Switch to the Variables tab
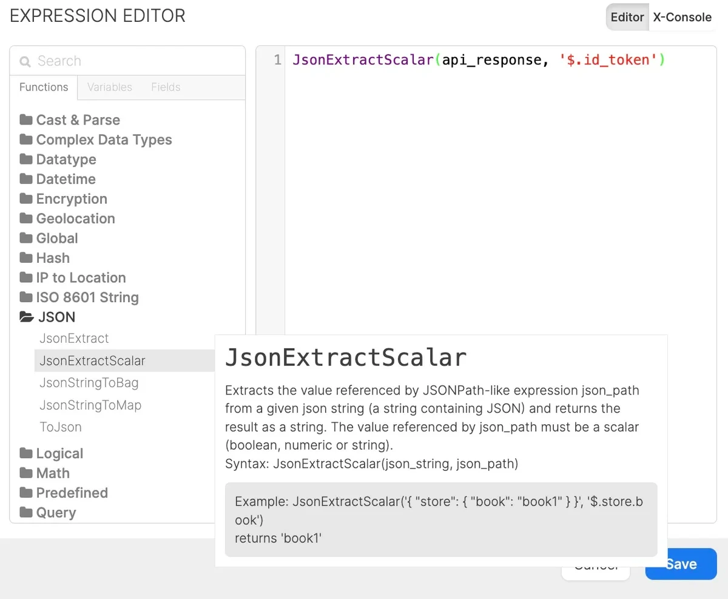Screen dimensions: 728x599 pos(109,87)
